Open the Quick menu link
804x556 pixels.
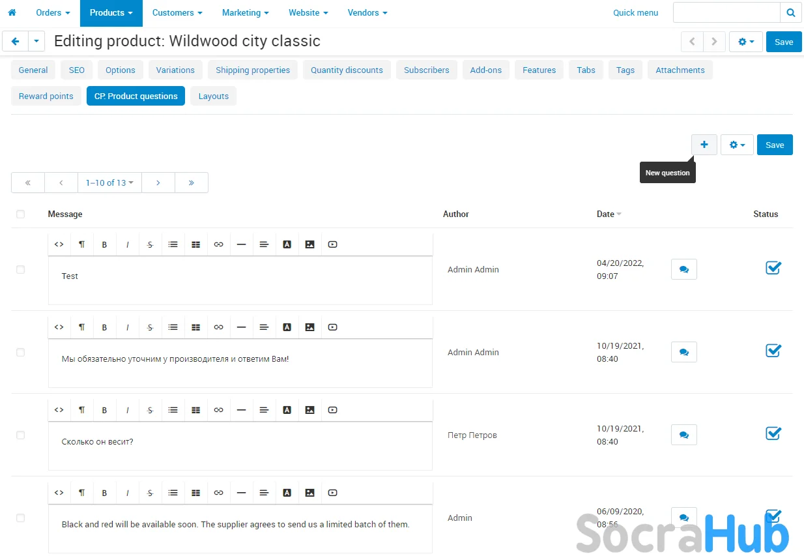pos(635,12)
